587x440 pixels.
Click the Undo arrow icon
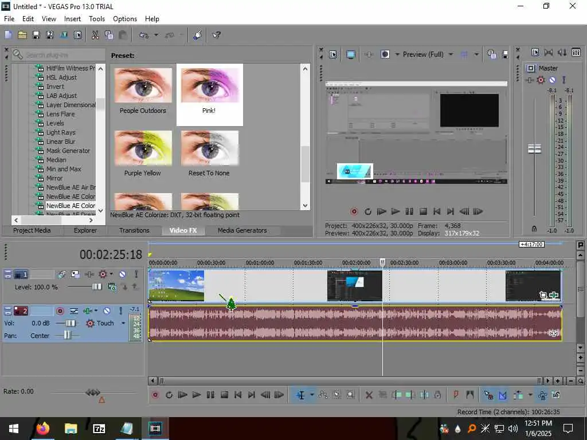point(144,35)
